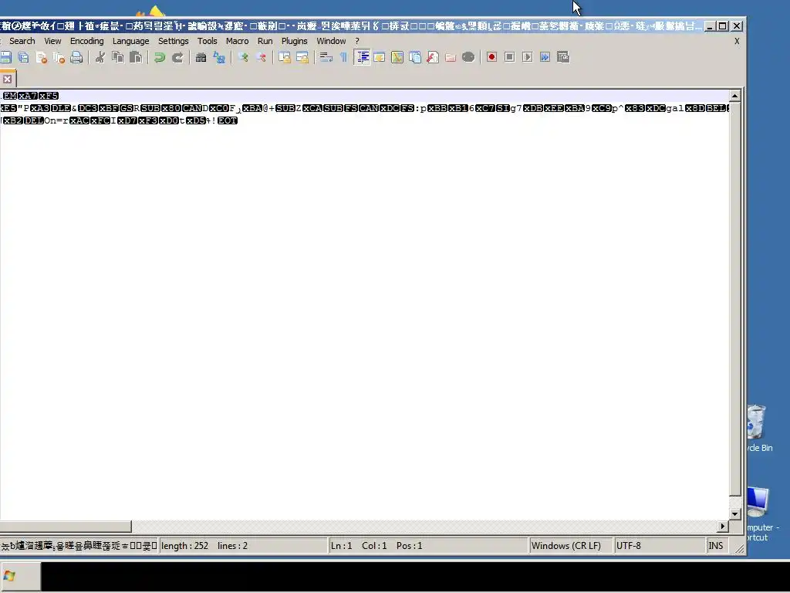Screen dimensions: 790x593
Task: Open the User Defined Language icon
Action: pyautogui.click(x=380, y=57)
